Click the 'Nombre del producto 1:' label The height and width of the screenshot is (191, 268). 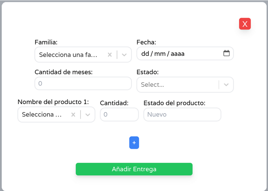click(53, 102)
